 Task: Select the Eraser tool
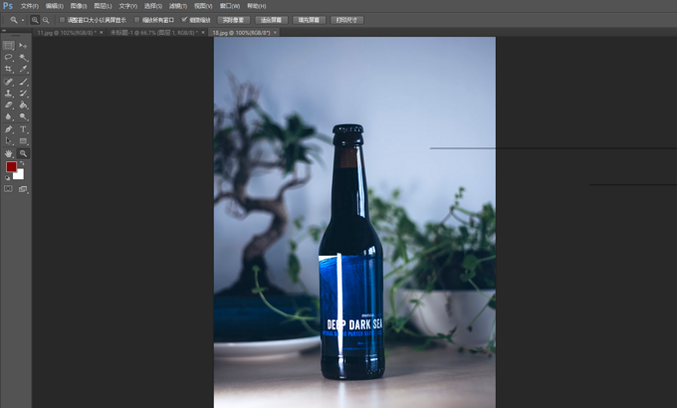pyautogui.click(x=9, y=104)
